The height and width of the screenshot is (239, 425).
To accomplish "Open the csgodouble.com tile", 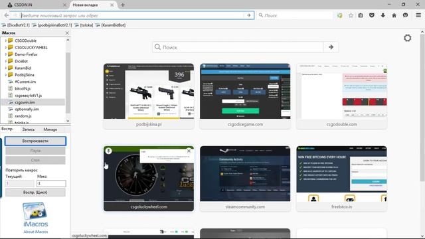I will (341, 96).
